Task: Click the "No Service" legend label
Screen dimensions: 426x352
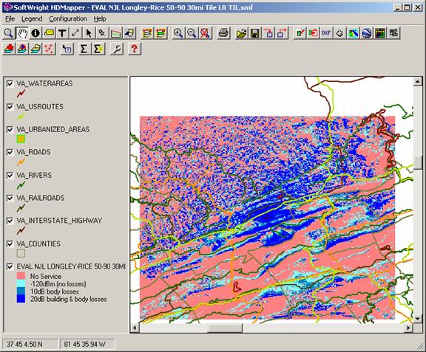Action: point(46,276)
